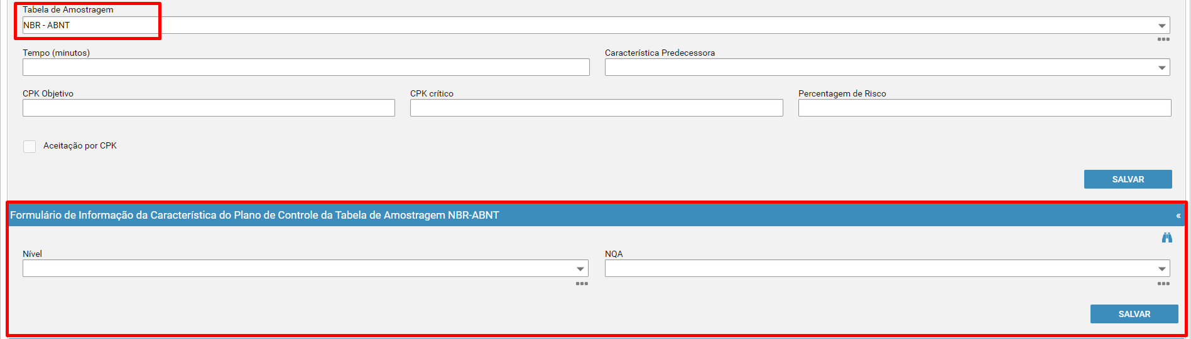Expand the NQA dropdown

point(1161,269)
